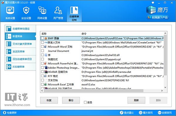This screenshot has width=176, height=116.
Task: Select 文件对象关联菜单 in the sidebar
Action: point(20,44)
